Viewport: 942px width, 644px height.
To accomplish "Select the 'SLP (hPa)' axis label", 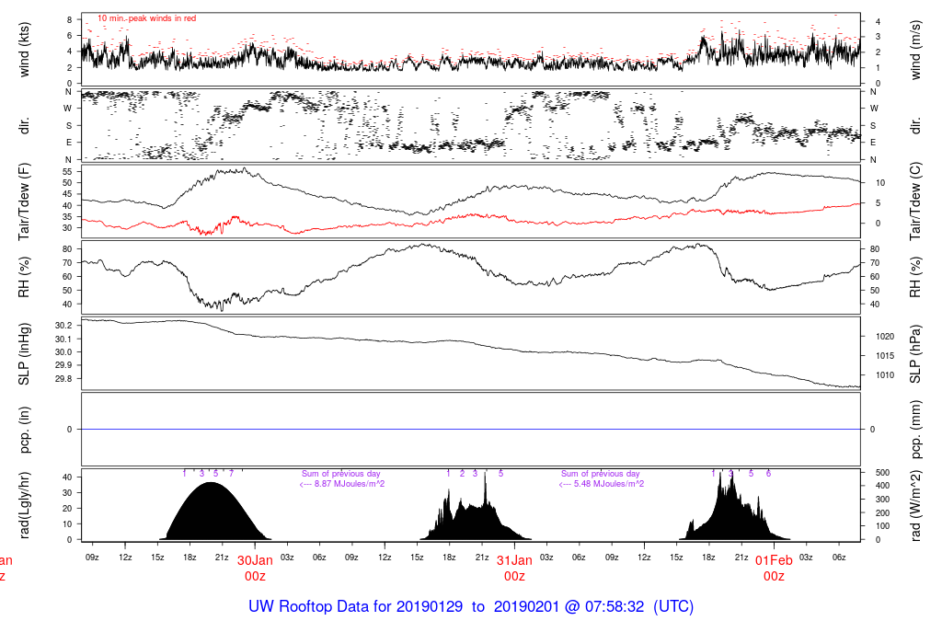I will click(x=915, y=354).
